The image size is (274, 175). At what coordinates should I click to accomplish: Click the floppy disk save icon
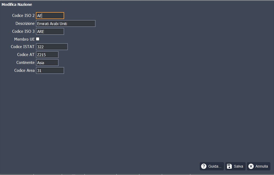[229, 166]
